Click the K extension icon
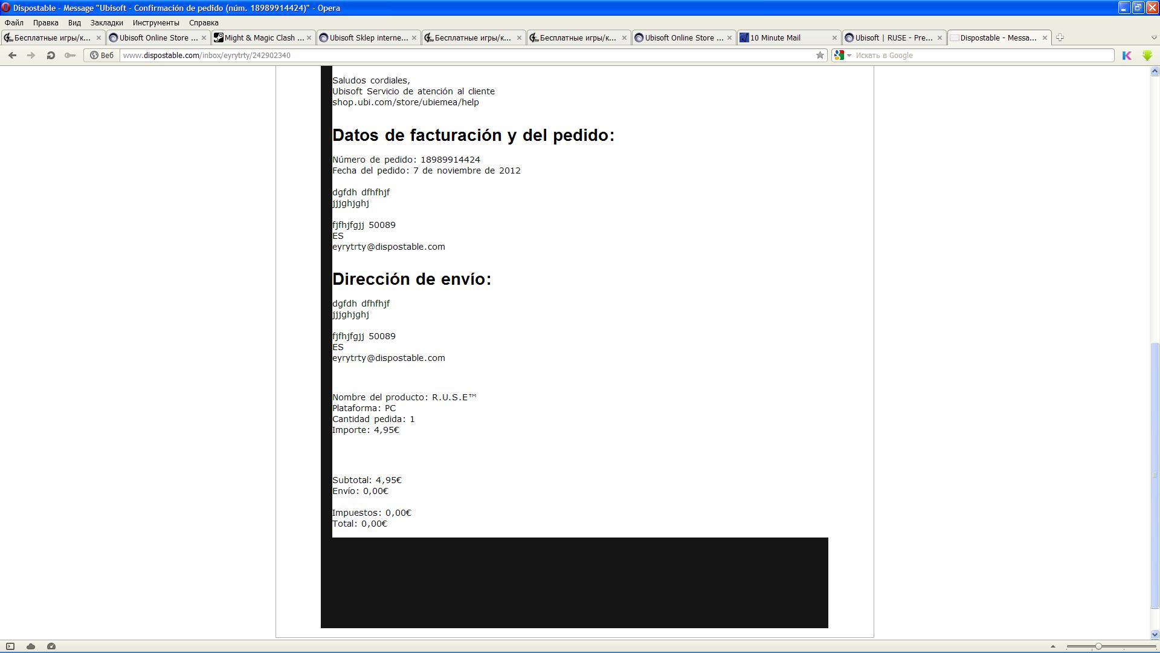 pos(1127,55)
